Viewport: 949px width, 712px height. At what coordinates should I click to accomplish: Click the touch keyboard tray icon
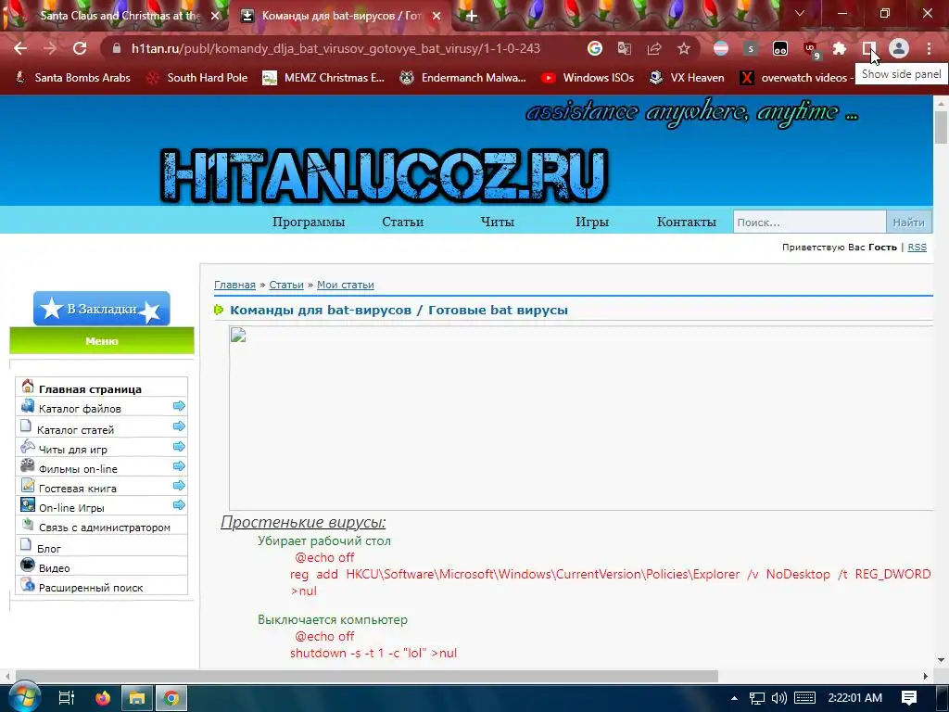coord(804,698)
